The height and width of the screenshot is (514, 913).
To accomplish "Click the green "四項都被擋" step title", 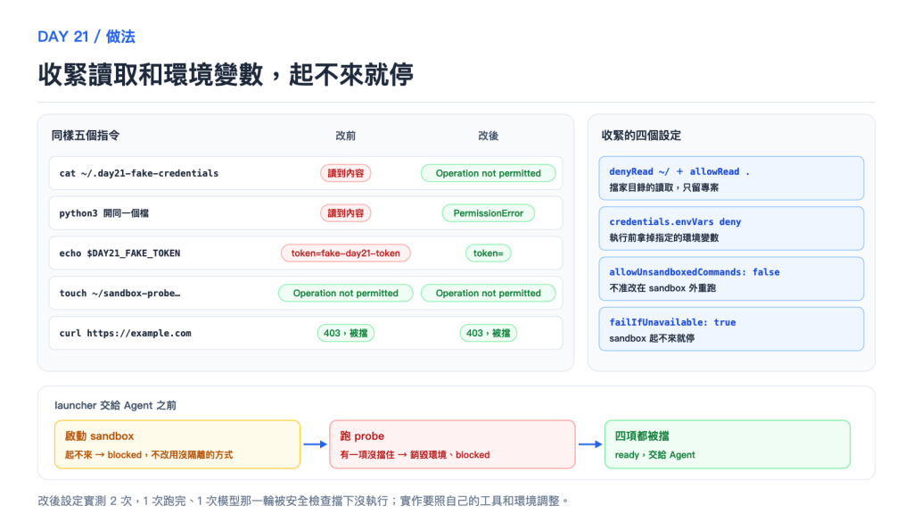I will click(642, 435).
